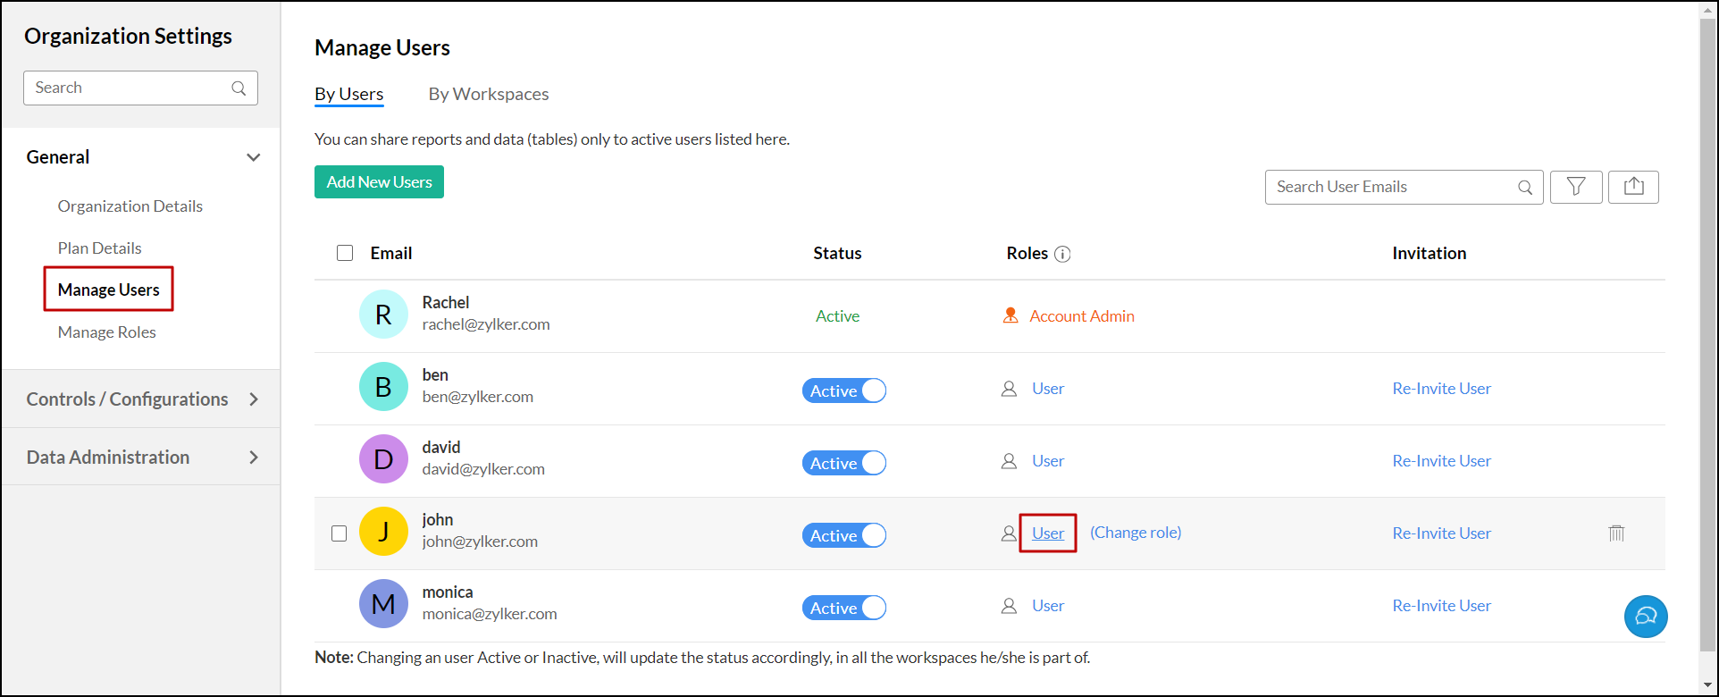
Task: Delete john using the trash icon
Action: tap(1616, 533)
